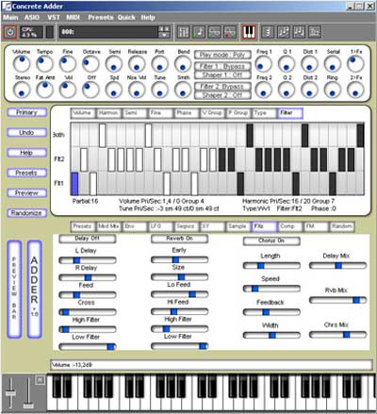This screenshot has height=414, width=377.
Task: Open the Sample tab
Action: (x=238, y=226)
